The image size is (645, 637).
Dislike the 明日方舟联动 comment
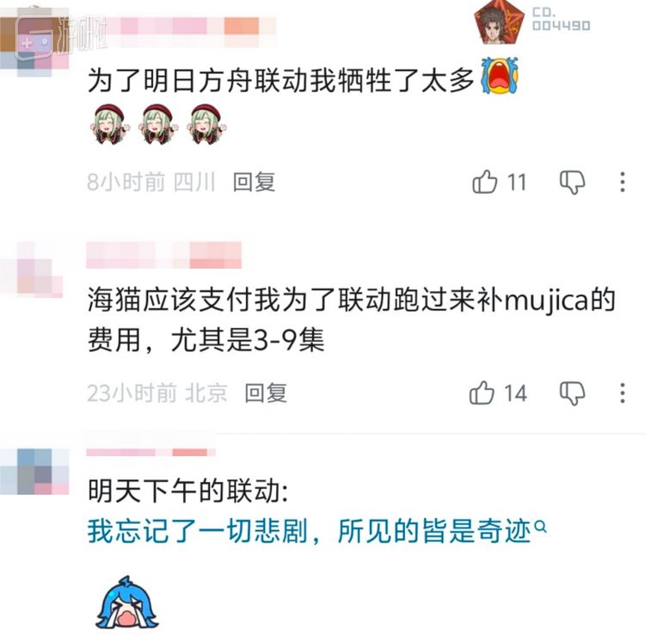(572, 182)
